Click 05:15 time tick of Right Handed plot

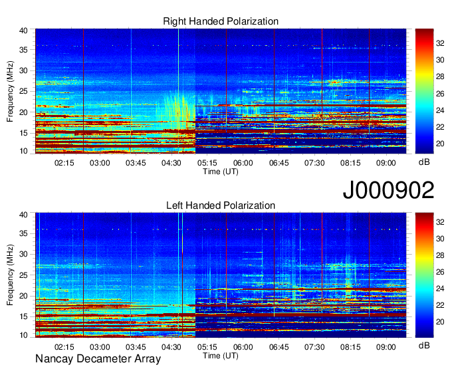tap(207, 163)
